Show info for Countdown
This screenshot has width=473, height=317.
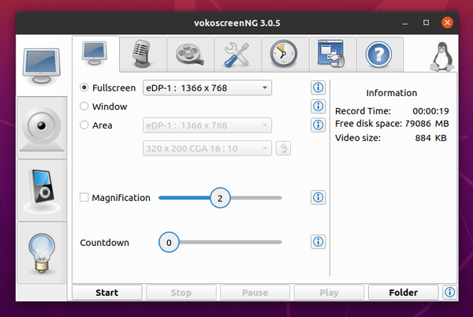point(318,242)
